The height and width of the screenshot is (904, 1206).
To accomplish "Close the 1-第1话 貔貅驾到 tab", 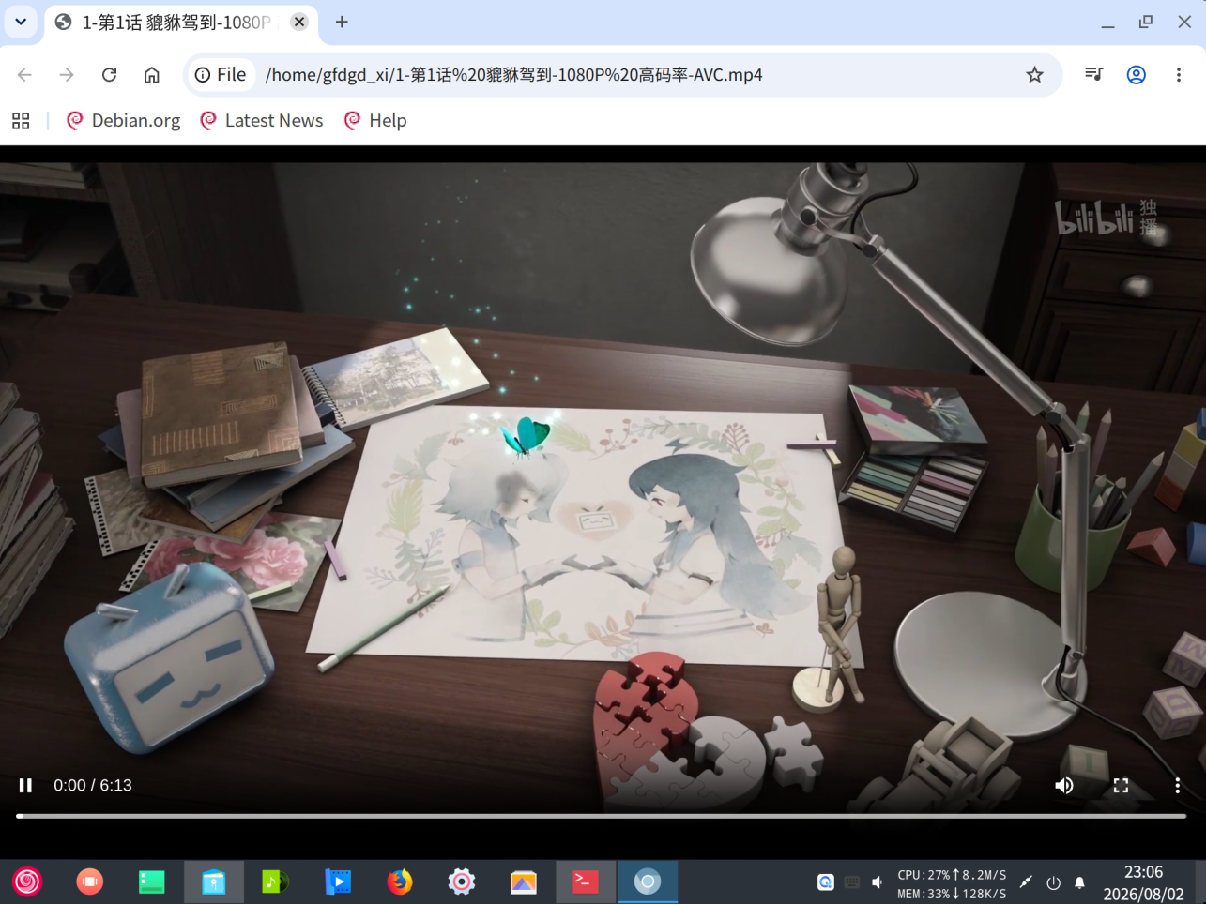I will [x=299, y=22].
